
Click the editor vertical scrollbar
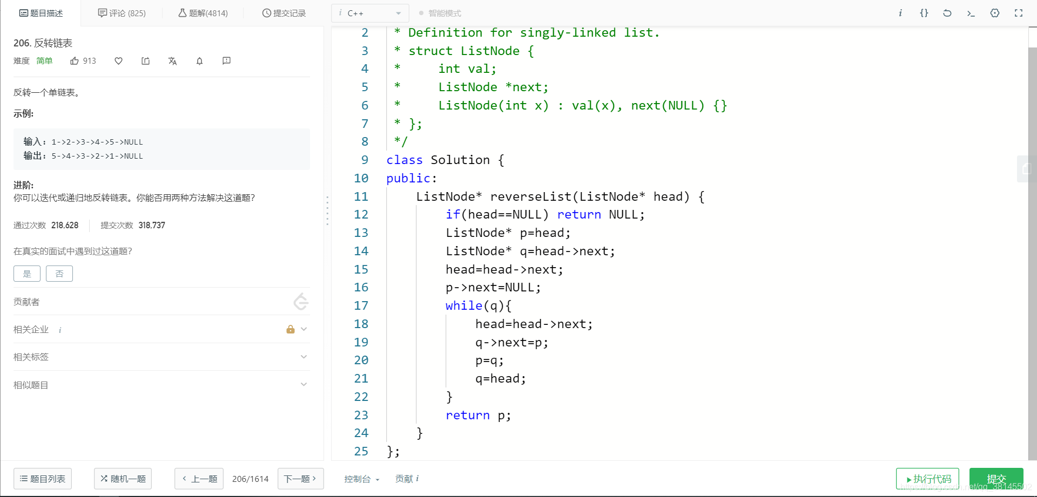[x=1033, y=254]
